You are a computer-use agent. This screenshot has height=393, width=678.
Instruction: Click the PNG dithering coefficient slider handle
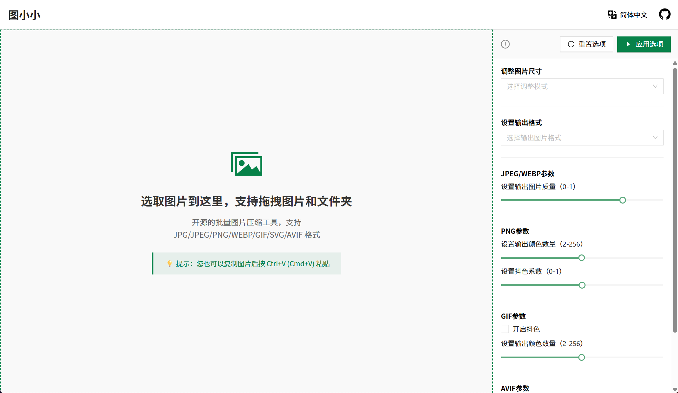pyautogui.click(x=582, y=285)
